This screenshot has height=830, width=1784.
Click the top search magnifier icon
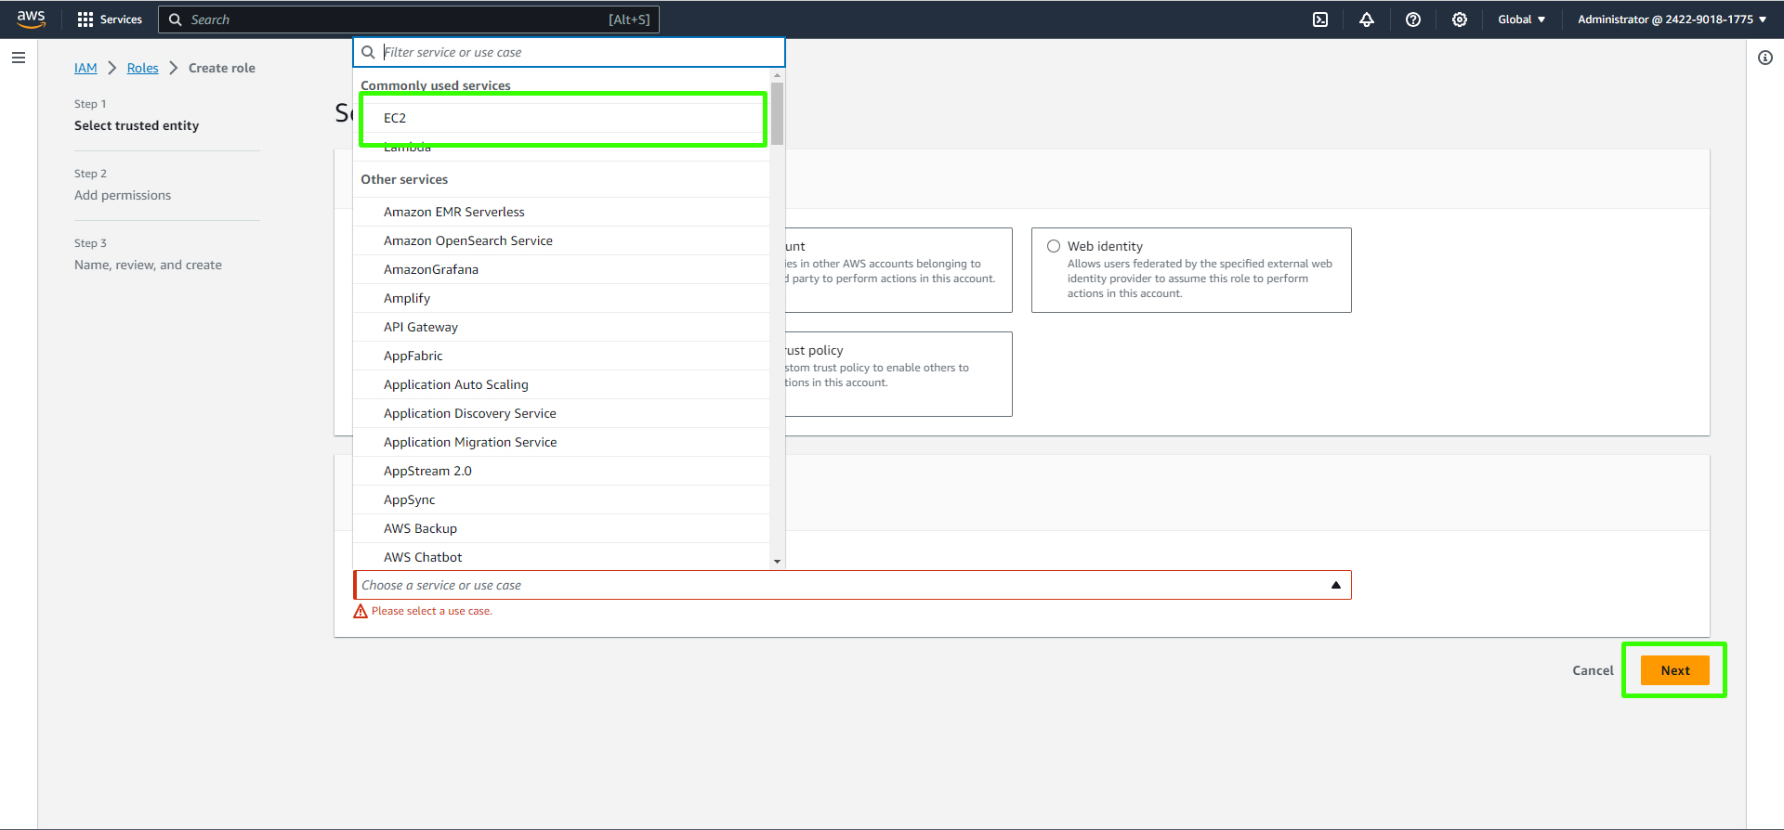[x=175, y=19]
